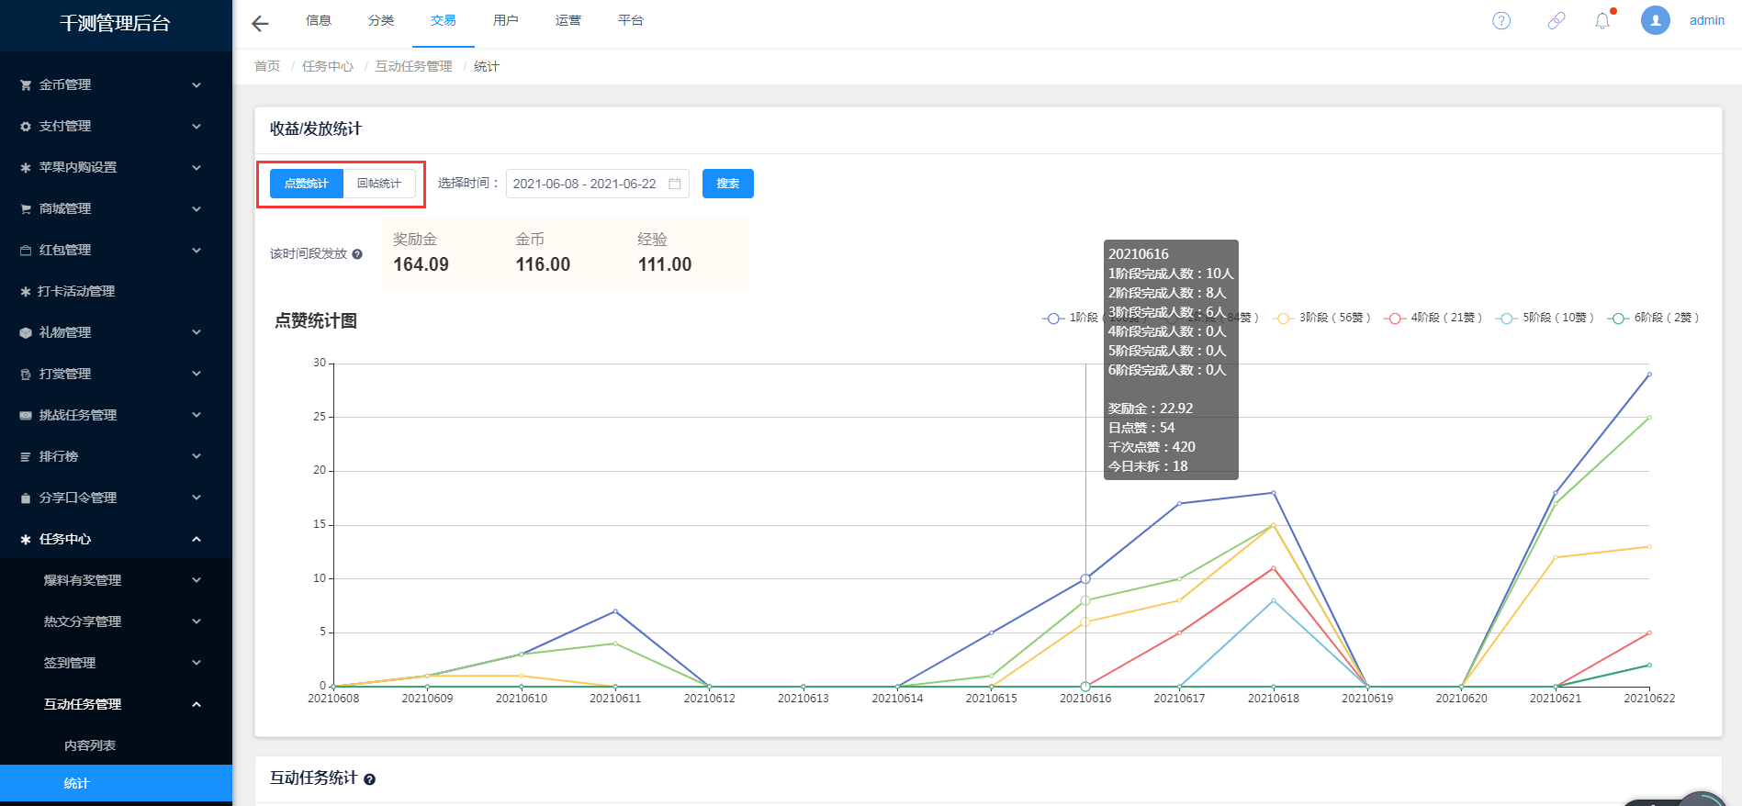Viewport: 1742px width, 806px height.
Task: Click the admin username link
Action: (1707, 20)
